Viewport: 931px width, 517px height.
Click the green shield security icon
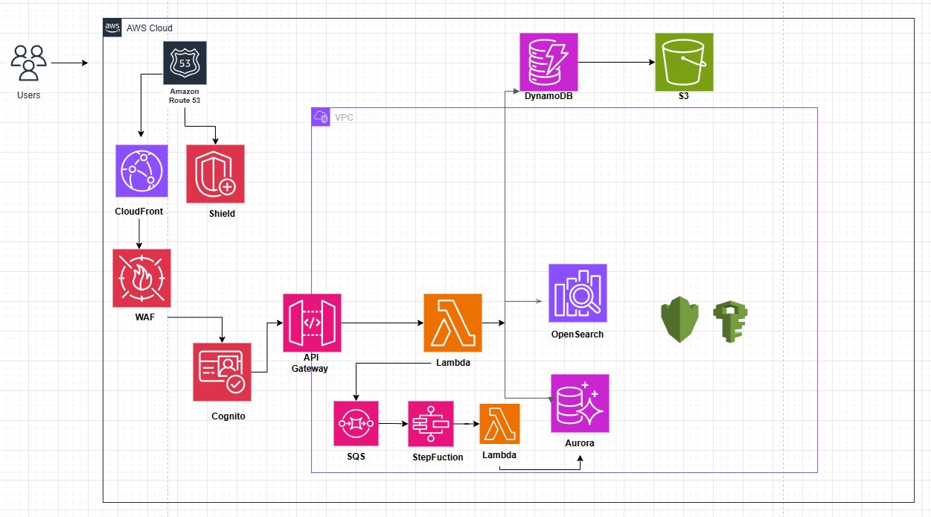(x=680, y=320)
